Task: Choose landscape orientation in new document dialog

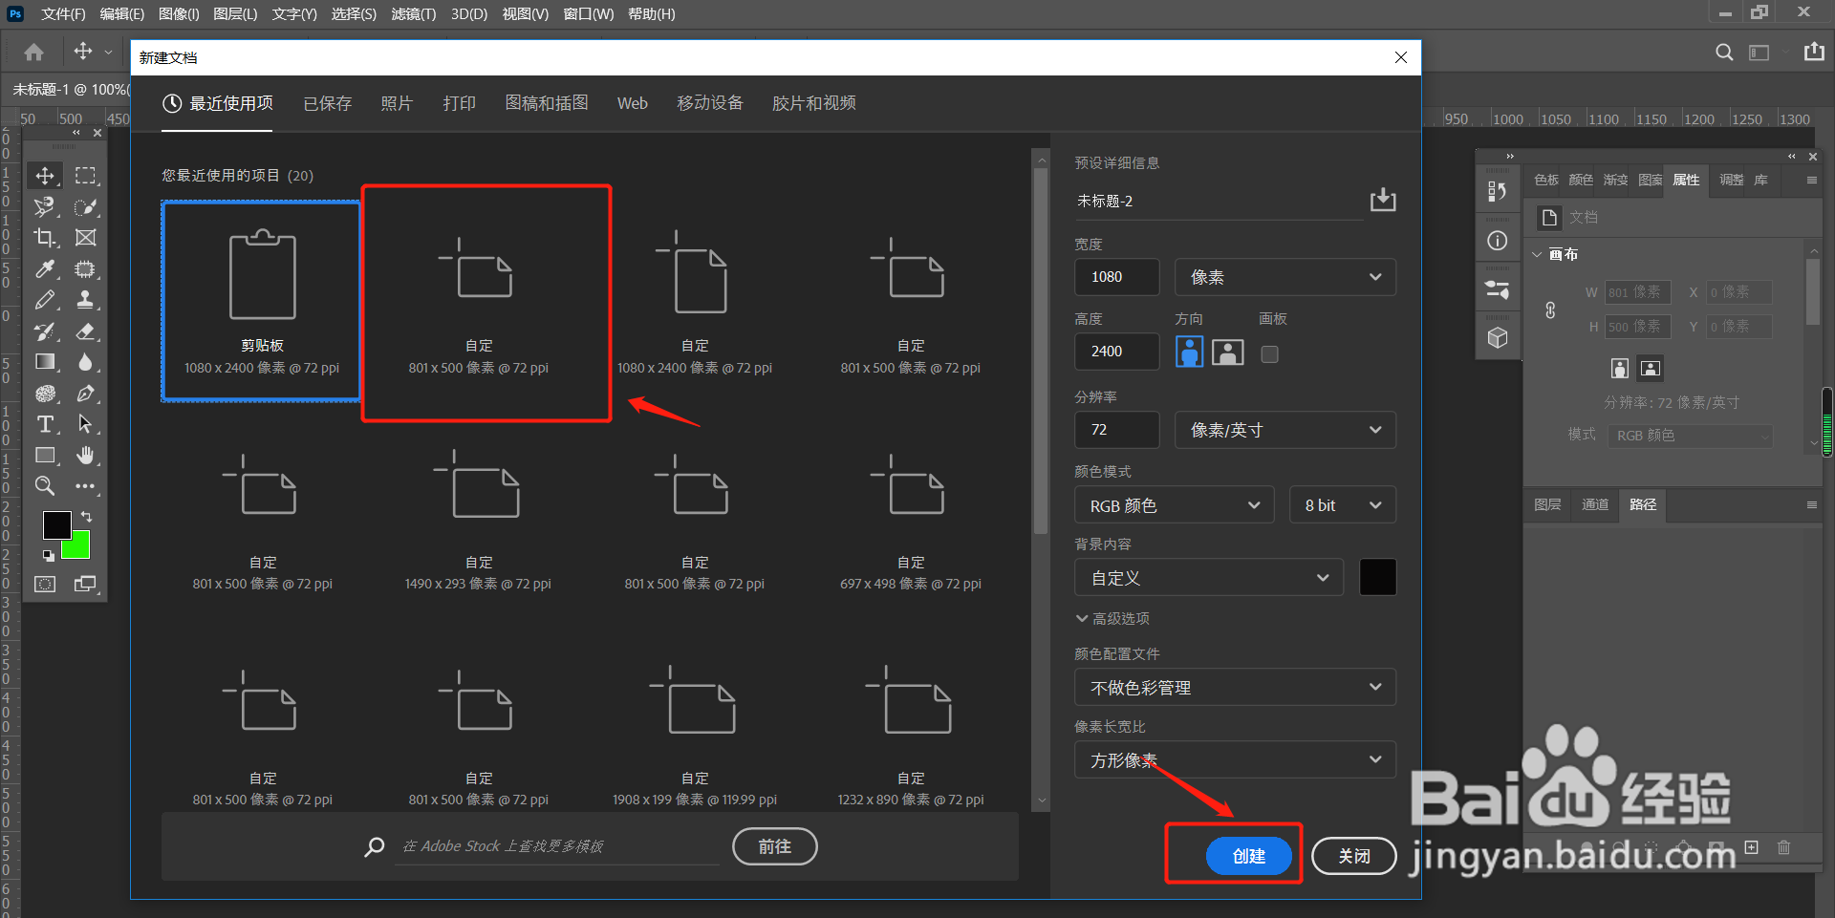Action: tap(1228, 352)
